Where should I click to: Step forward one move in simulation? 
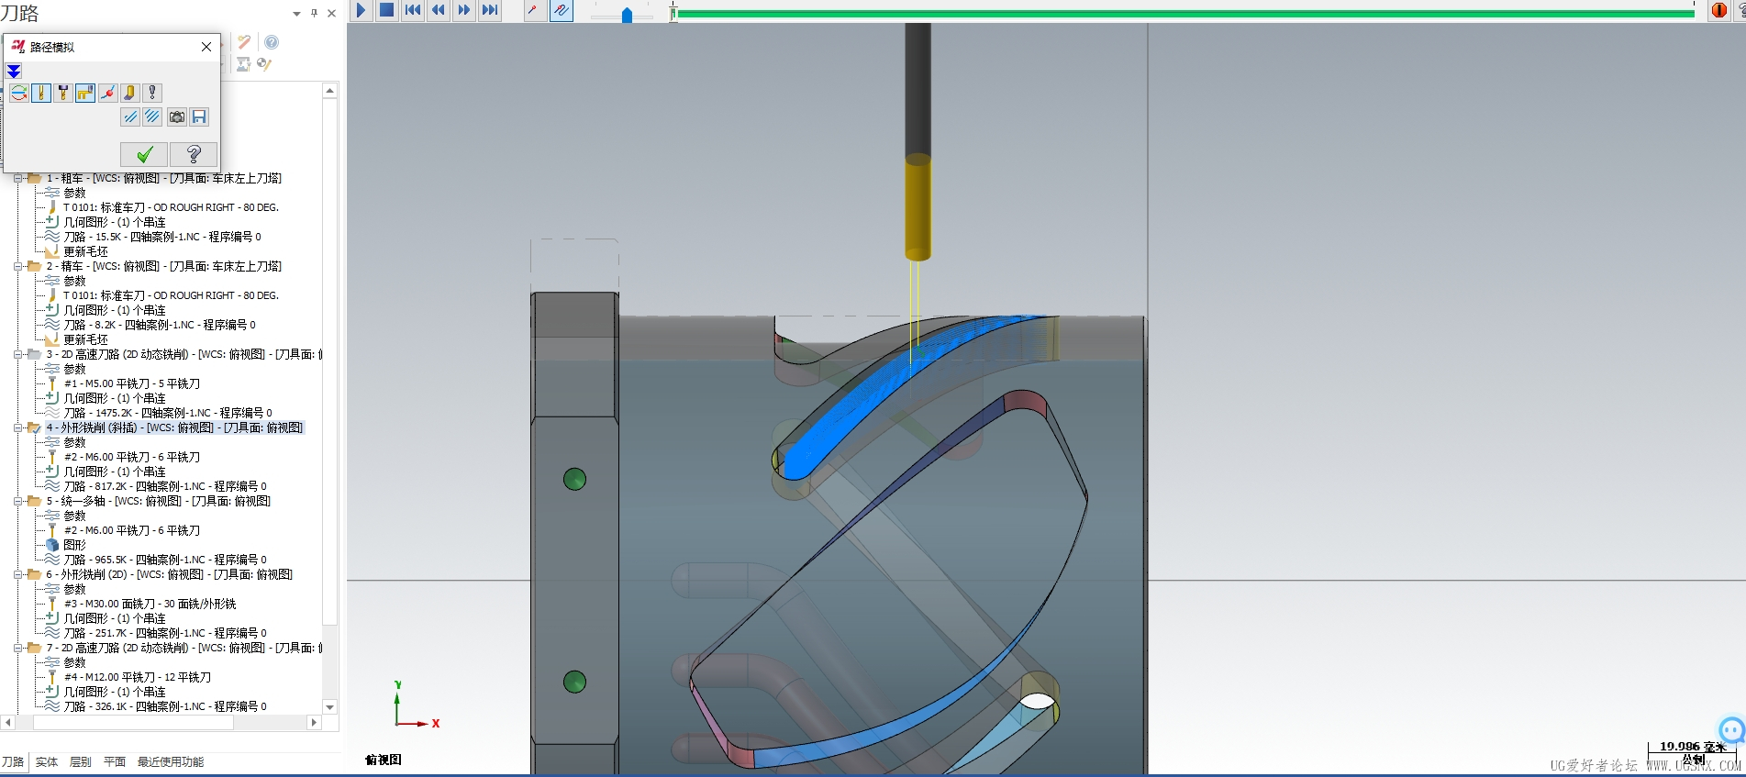coord(464,10)
